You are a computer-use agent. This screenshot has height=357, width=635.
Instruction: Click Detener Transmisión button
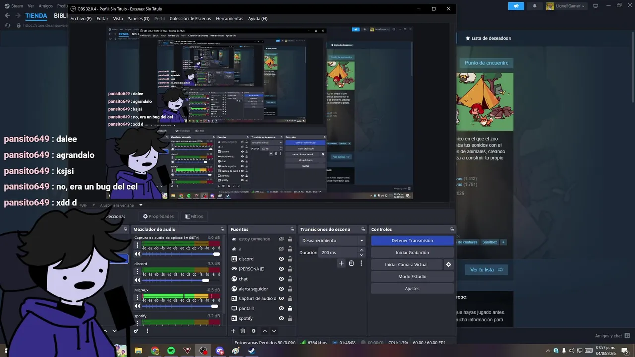(412, 240)
